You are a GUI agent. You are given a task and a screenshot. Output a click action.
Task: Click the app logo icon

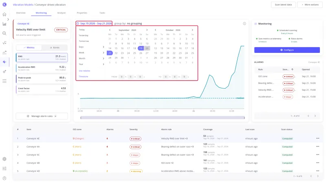[x=4, y=4]
